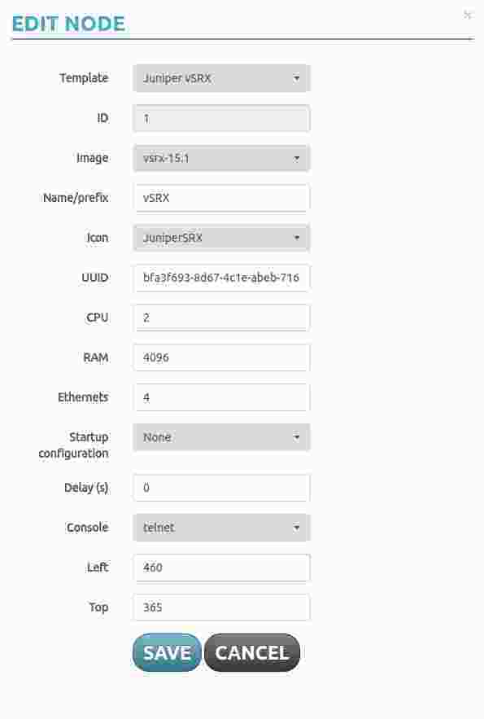Click the UUID text field
484x719 pixels.
[x=221, y=278]
